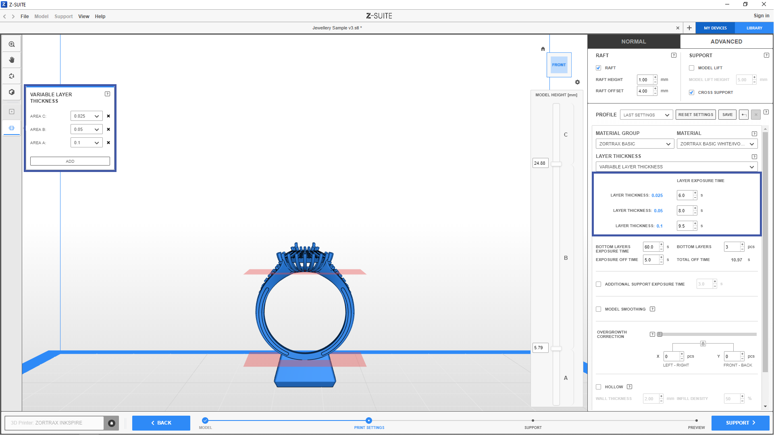Viewport: 774px width, 435px height.
Task: Open the Raft help question icon
Action: click(x=674, y=55)
